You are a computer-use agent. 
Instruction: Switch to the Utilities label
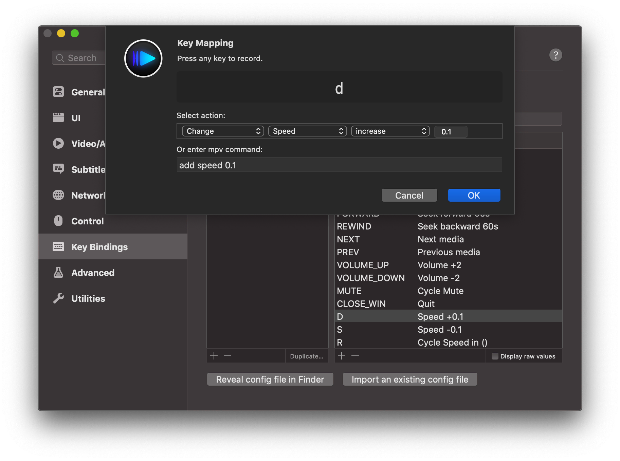tap(88, 298)
